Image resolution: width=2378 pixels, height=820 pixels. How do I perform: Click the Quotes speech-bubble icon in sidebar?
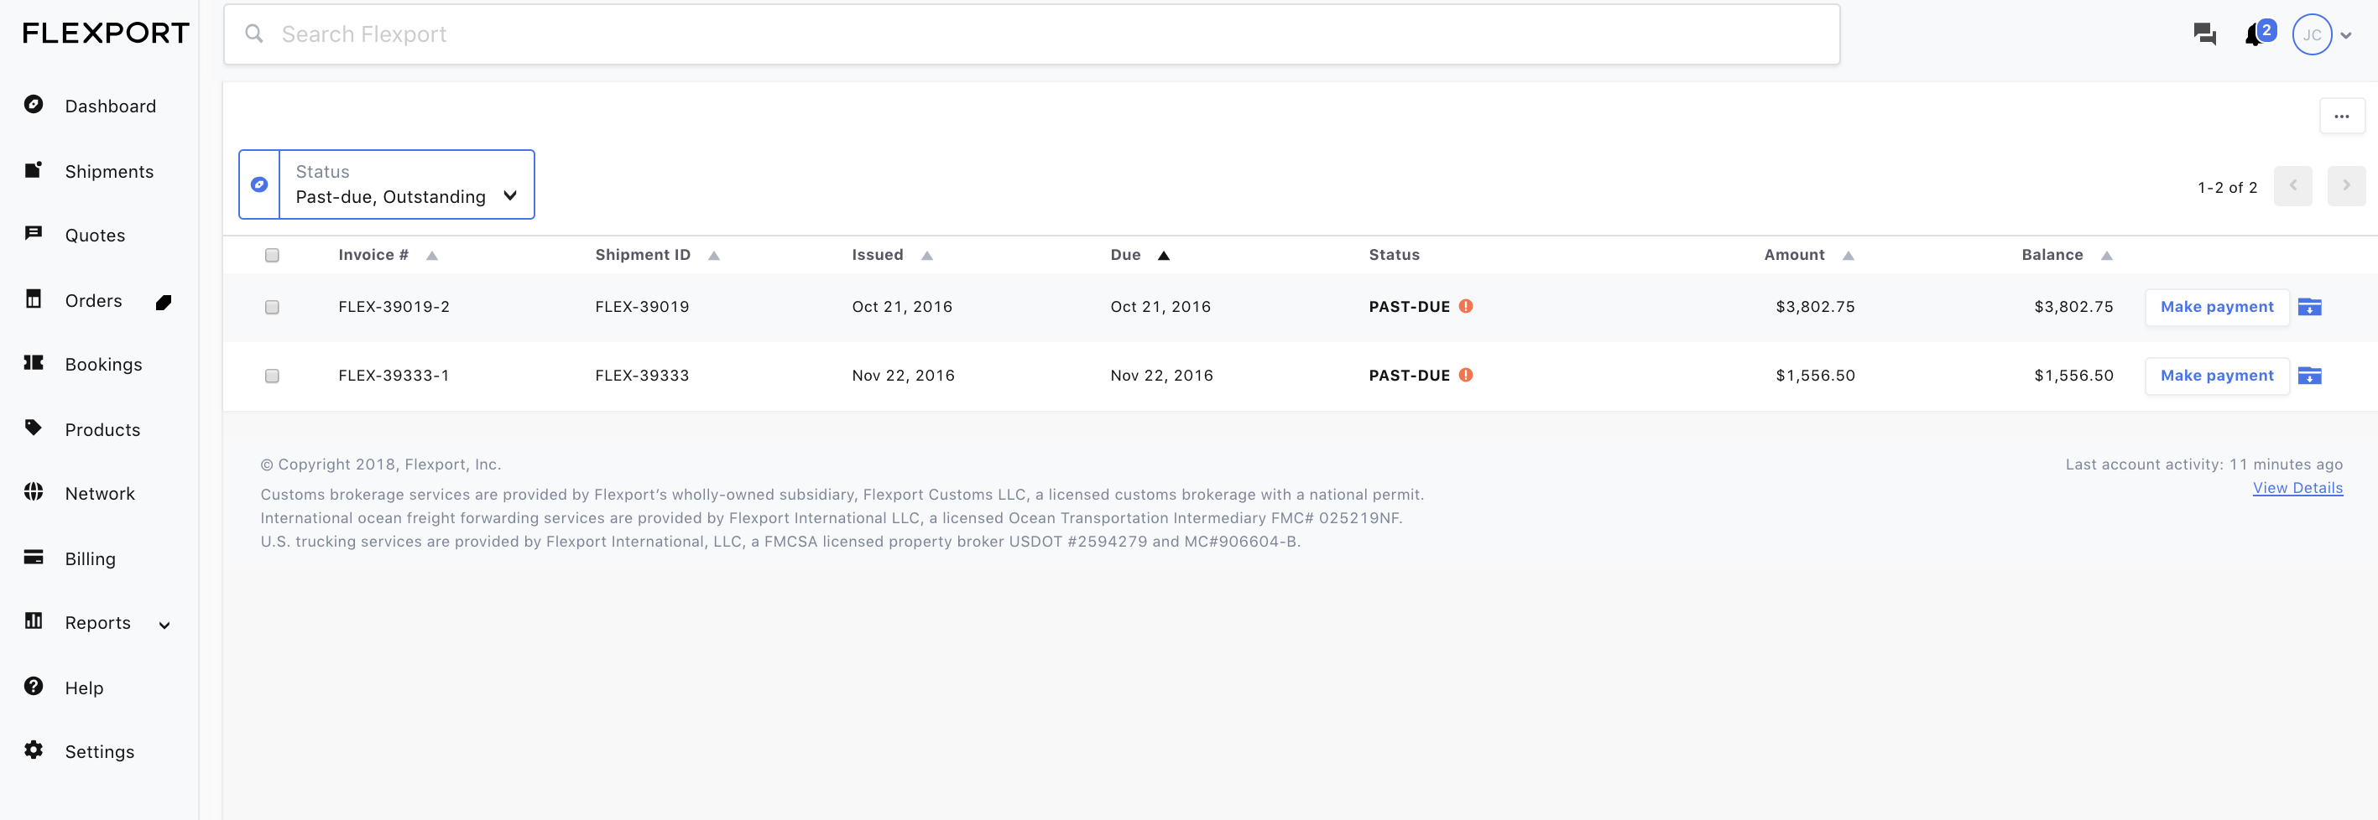pos(34,233)
